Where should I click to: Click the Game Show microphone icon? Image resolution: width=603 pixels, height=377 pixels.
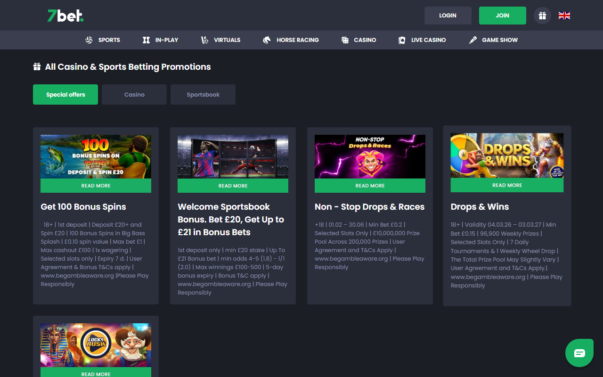pyautogui.click(x=473, y=40)
